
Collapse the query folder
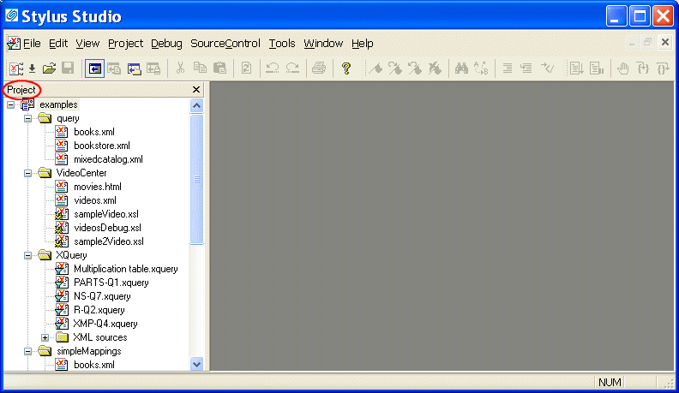28,118
